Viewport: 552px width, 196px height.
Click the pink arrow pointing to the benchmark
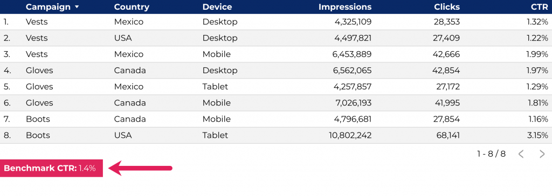coord(140,168)
